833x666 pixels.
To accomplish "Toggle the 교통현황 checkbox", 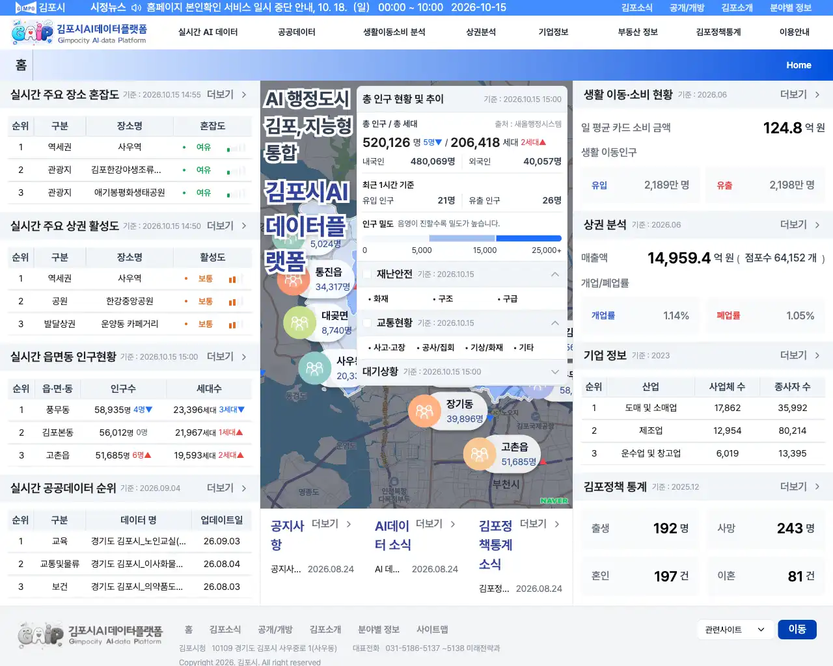I will (366, 323).
